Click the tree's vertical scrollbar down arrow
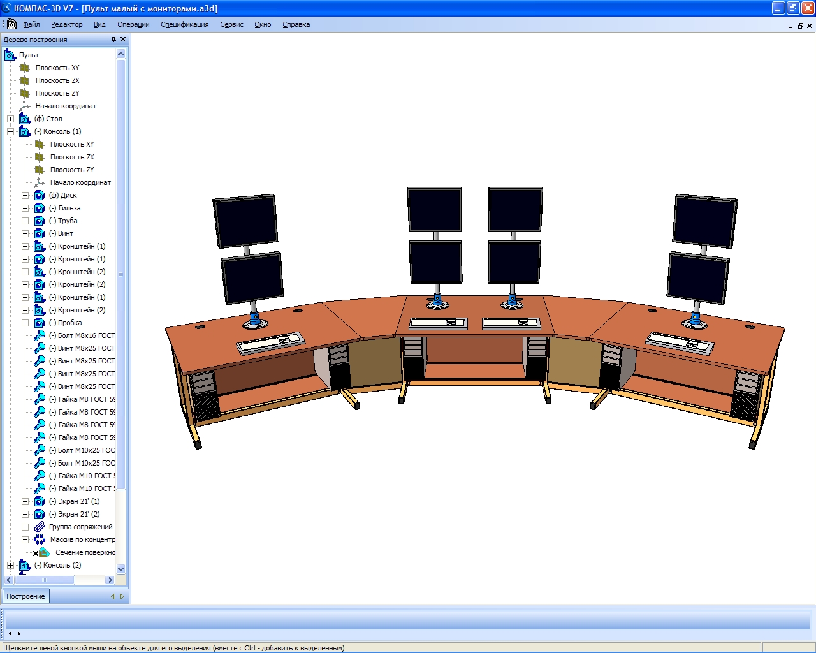 (x=121, y=569)
